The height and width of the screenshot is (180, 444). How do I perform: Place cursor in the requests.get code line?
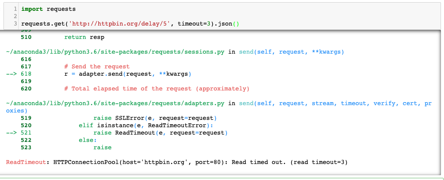coord(130,24)
